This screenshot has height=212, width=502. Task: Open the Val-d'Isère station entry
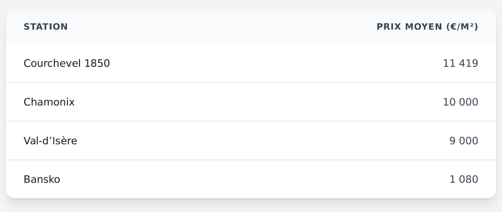(50, 141)
